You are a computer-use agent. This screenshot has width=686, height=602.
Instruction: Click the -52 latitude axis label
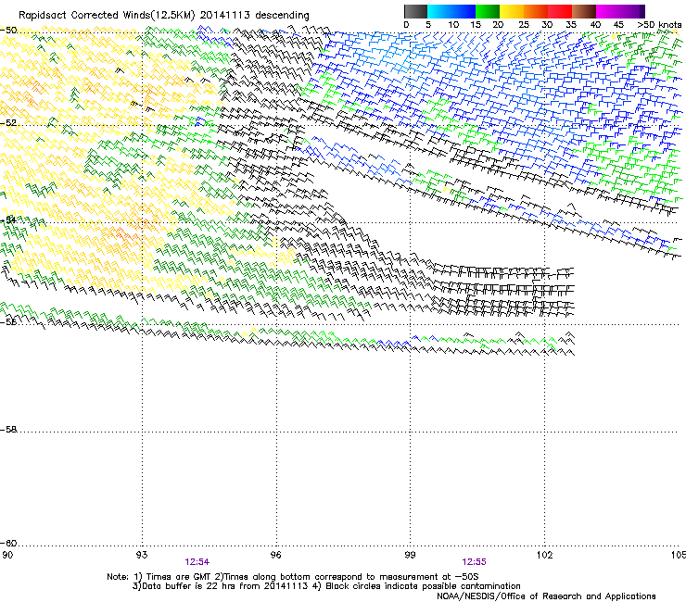(x=8, y=123)
